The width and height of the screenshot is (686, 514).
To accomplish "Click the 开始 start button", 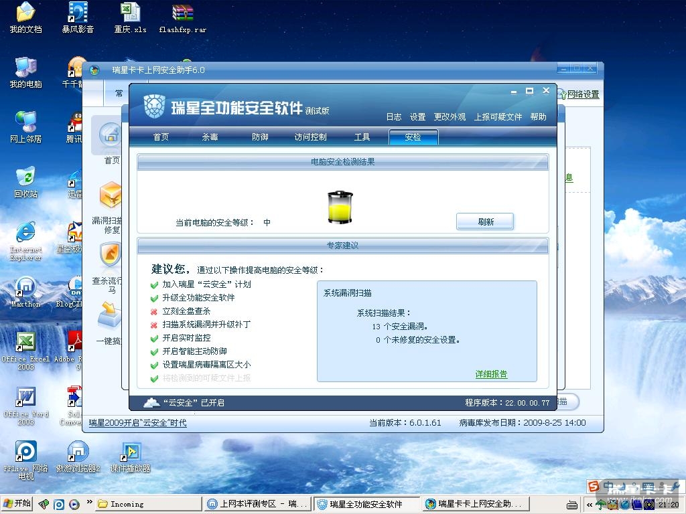I will pyautogui.click(x=17, y=504).
